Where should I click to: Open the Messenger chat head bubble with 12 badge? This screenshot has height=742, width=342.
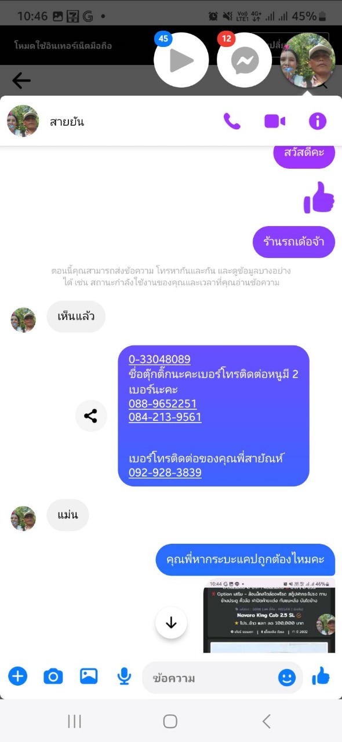[x=245, y=60]
